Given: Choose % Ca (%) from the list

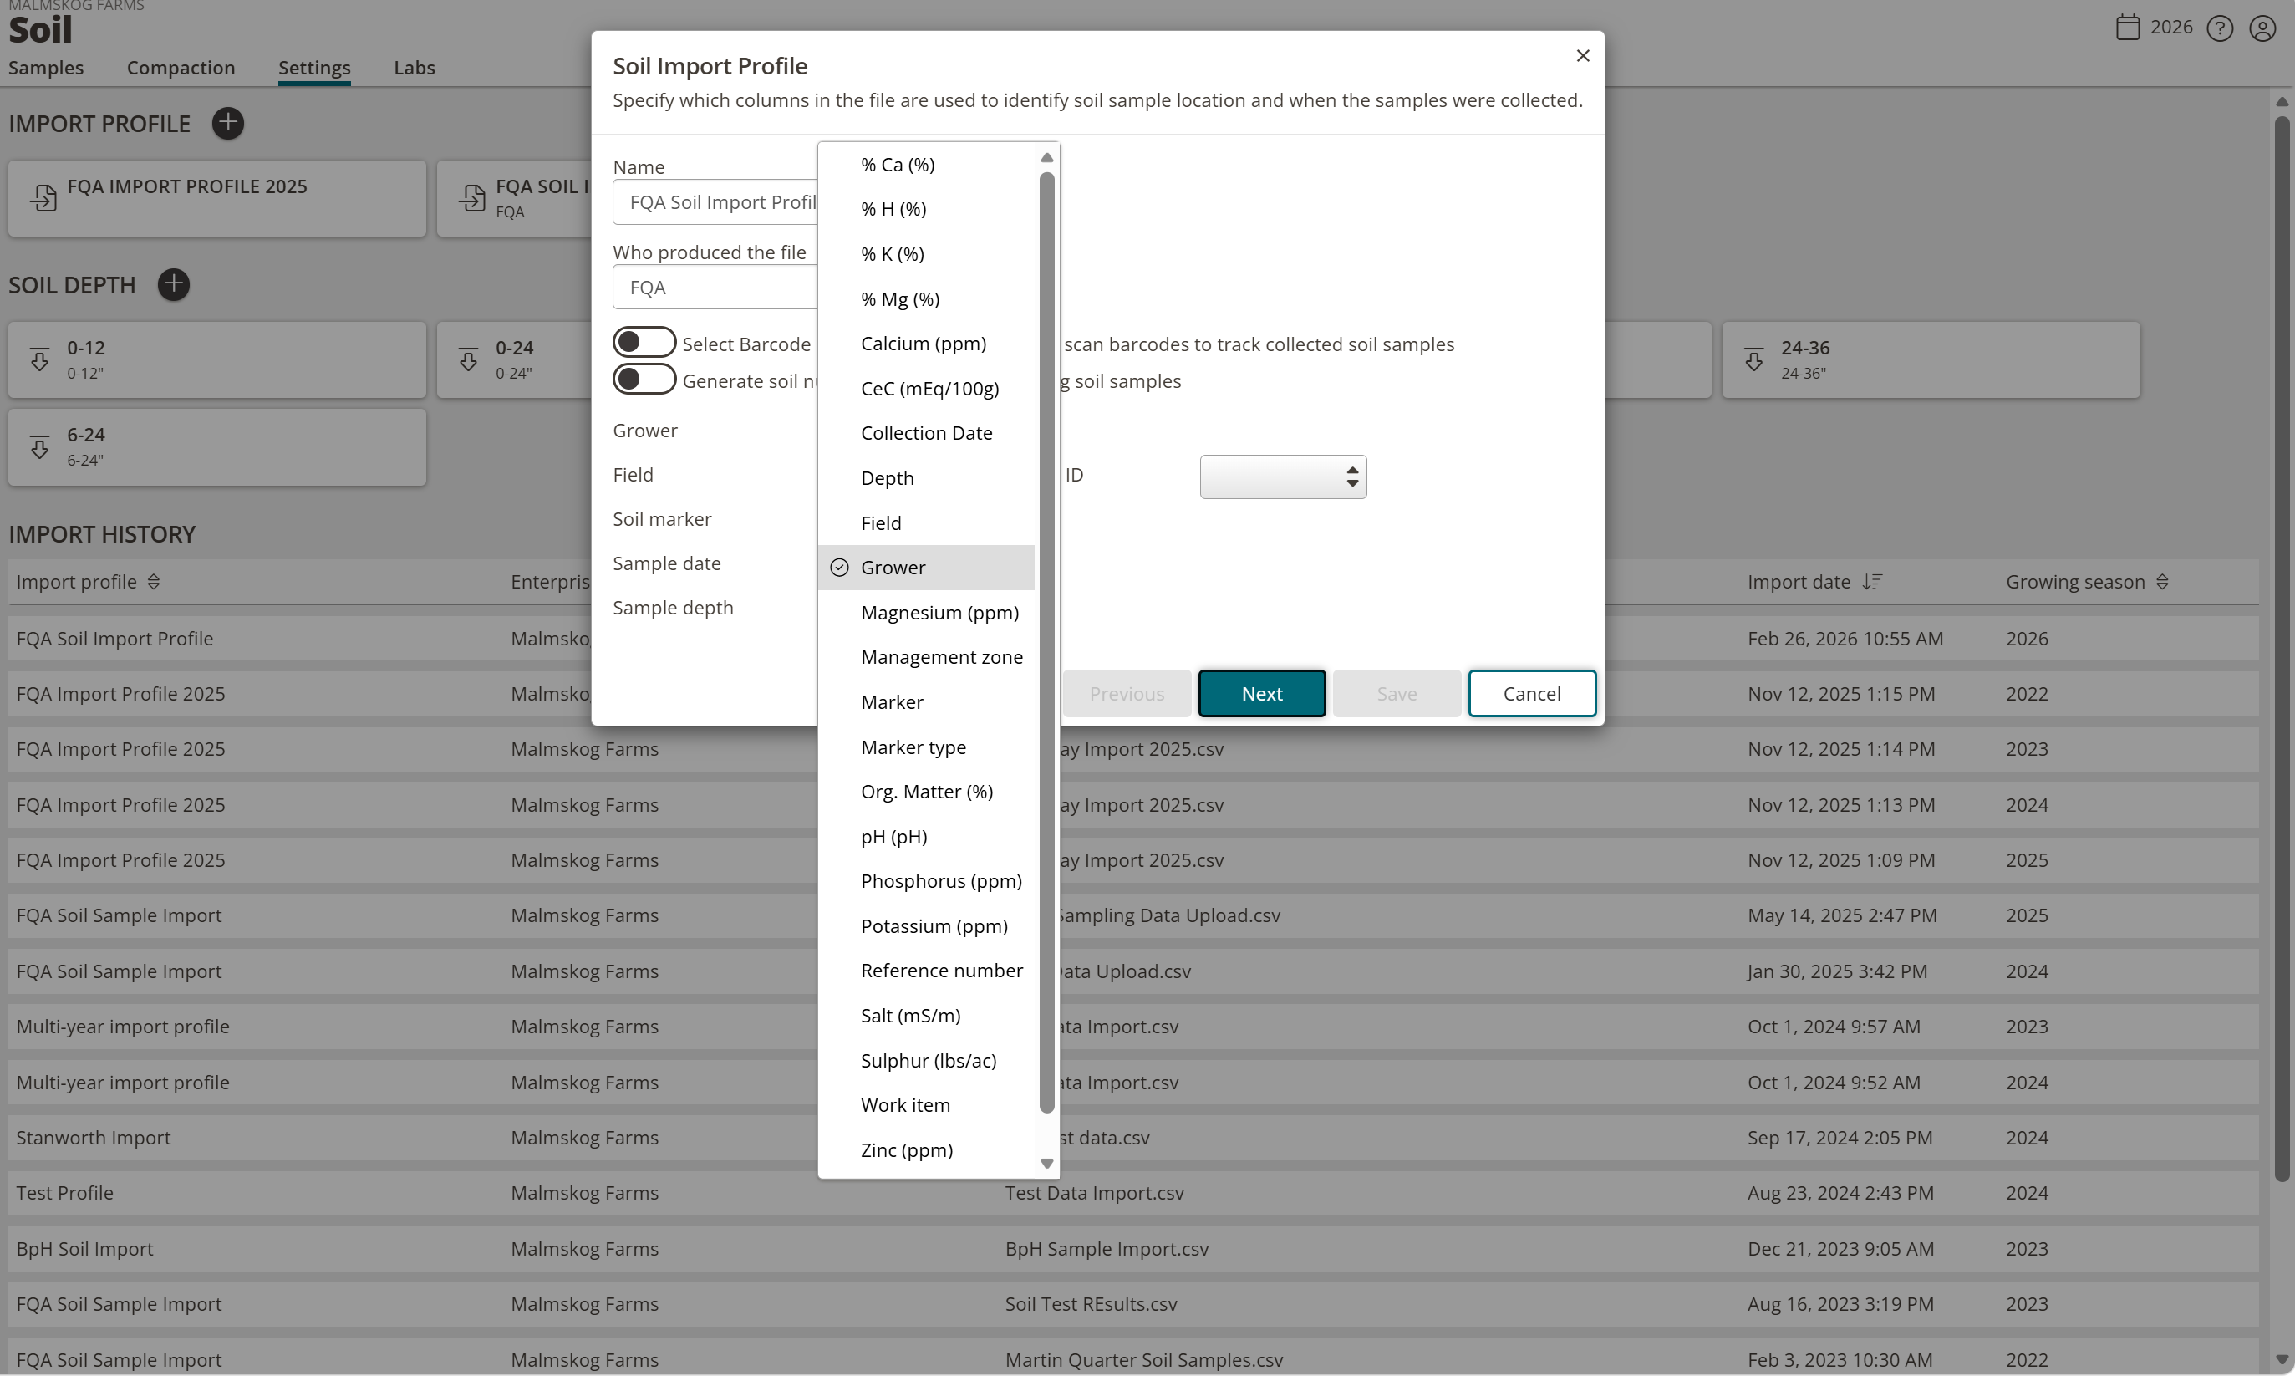Looking at the screenshot, I should (x=926, y=164).
